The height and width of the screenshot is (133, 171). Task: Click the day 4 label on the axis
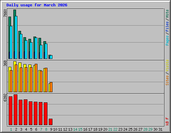pos(26,129)
